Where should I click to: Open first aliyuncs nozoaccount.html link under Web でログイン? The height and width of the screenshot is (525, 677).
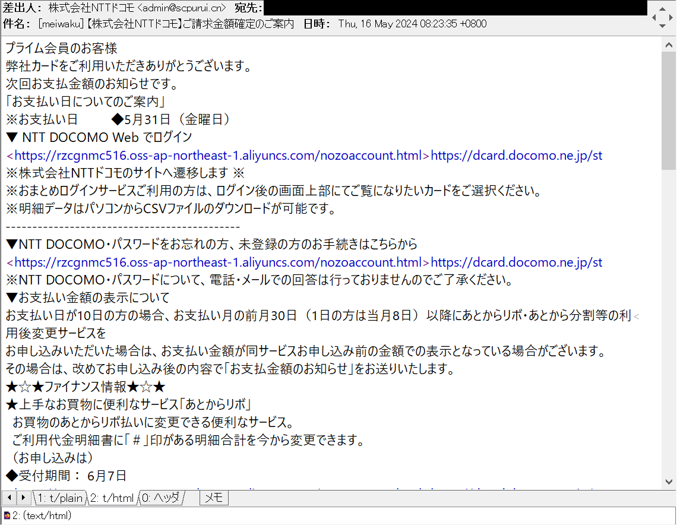click(218, 156)
